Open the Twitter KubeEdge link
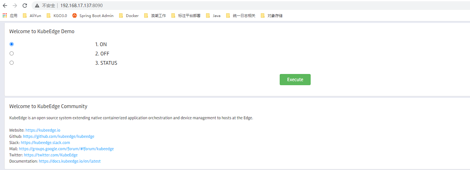This screenshot has height=170, width=470. [x=51, y=155]
